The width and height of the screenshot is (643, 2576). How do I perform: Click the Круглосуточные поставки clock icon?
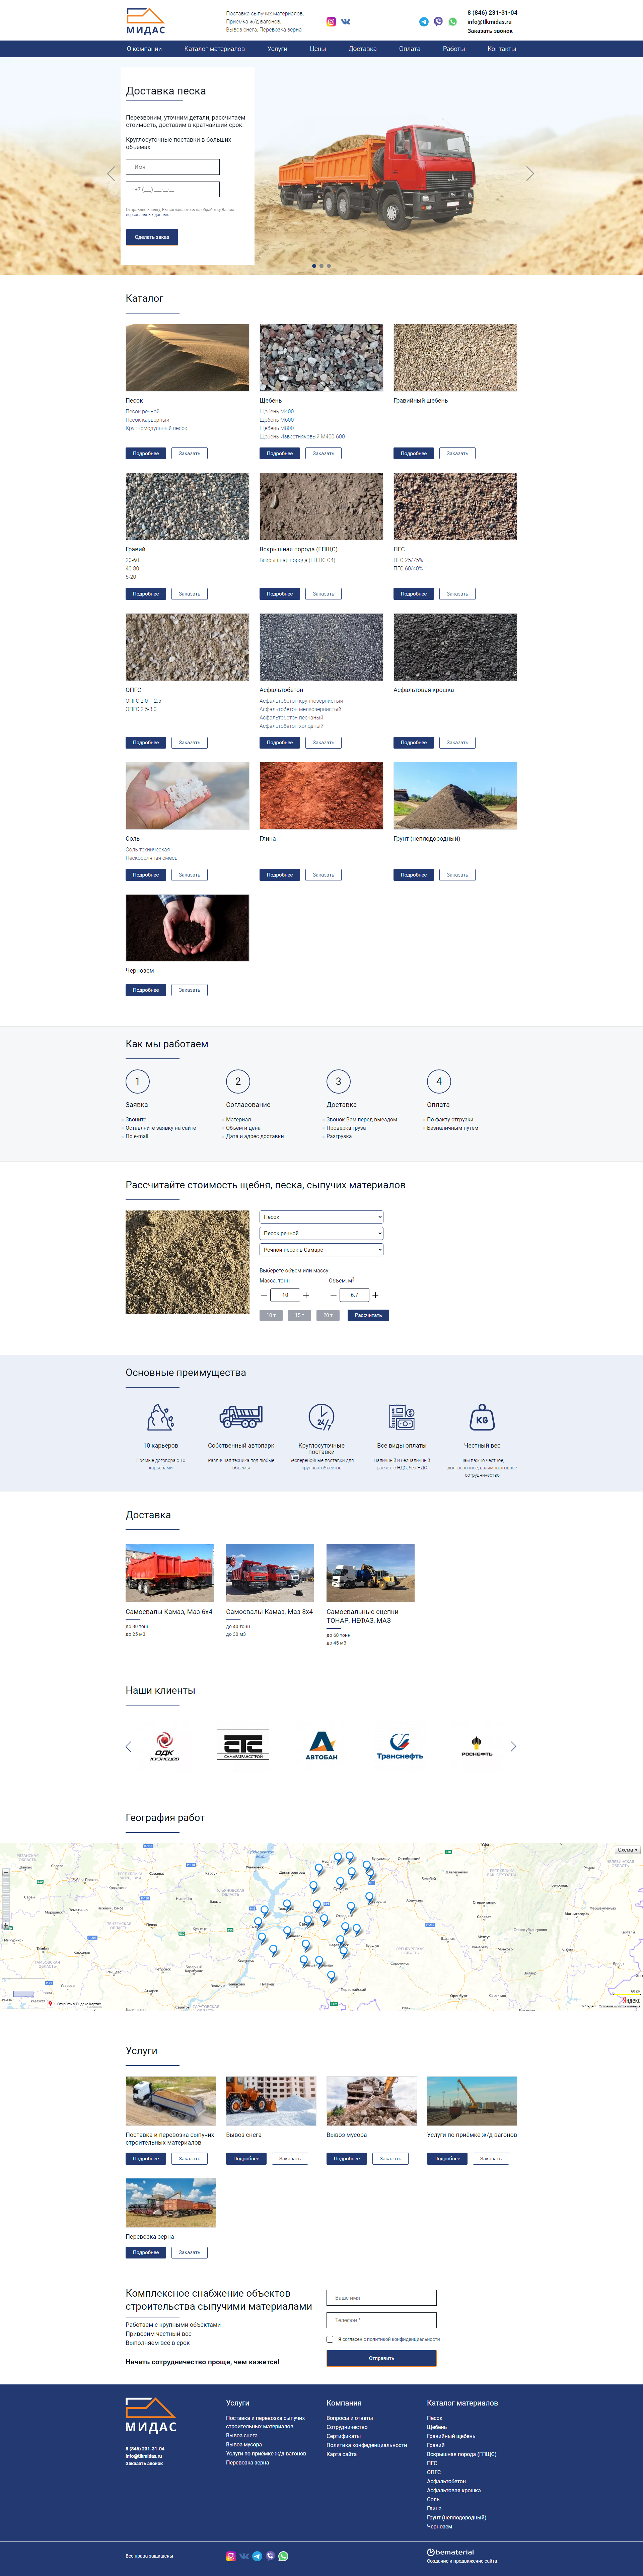[x=321, y=1417]
